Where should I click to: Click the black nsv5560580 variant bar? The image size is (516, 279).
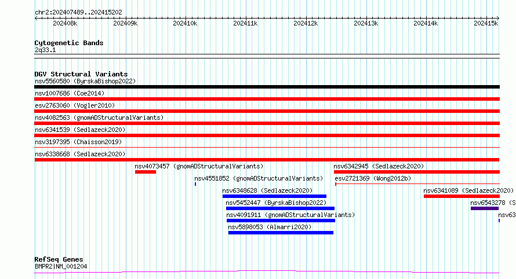(267, 87)
